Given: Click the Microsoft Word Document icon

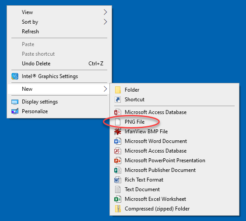Looking at the screenshot, I should (x=118, y=141).
